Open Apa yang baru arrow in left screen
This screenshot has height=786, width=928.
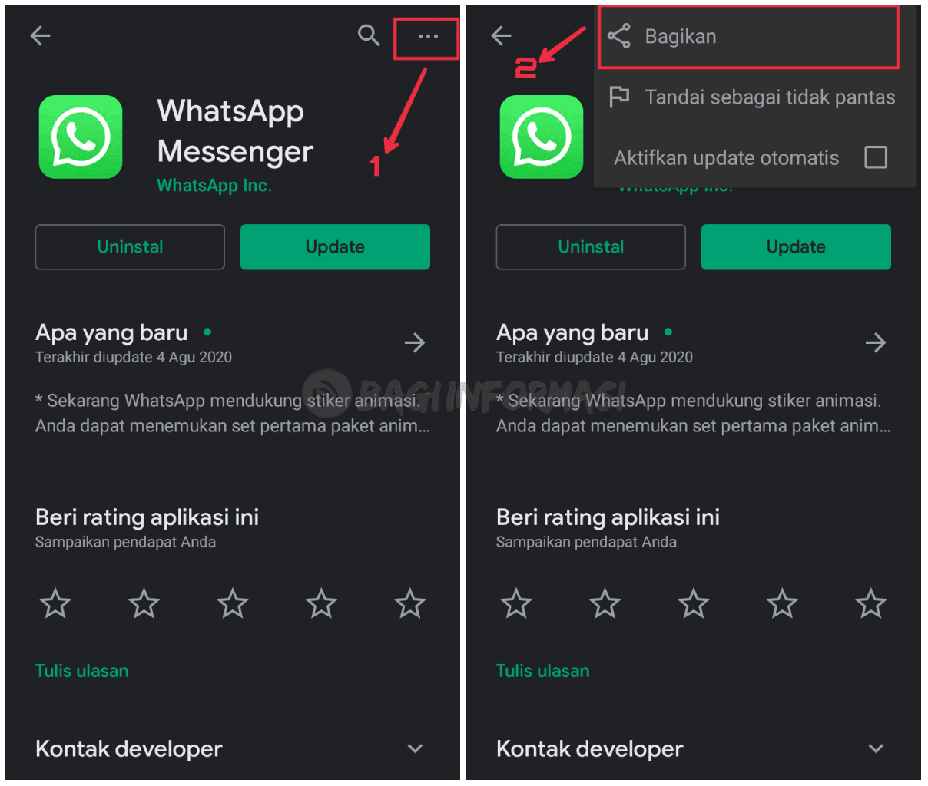click(415, 342)
